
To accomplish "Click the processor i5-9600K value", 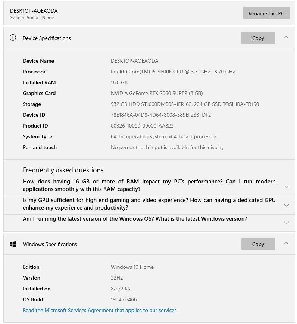I will (173, 72).
